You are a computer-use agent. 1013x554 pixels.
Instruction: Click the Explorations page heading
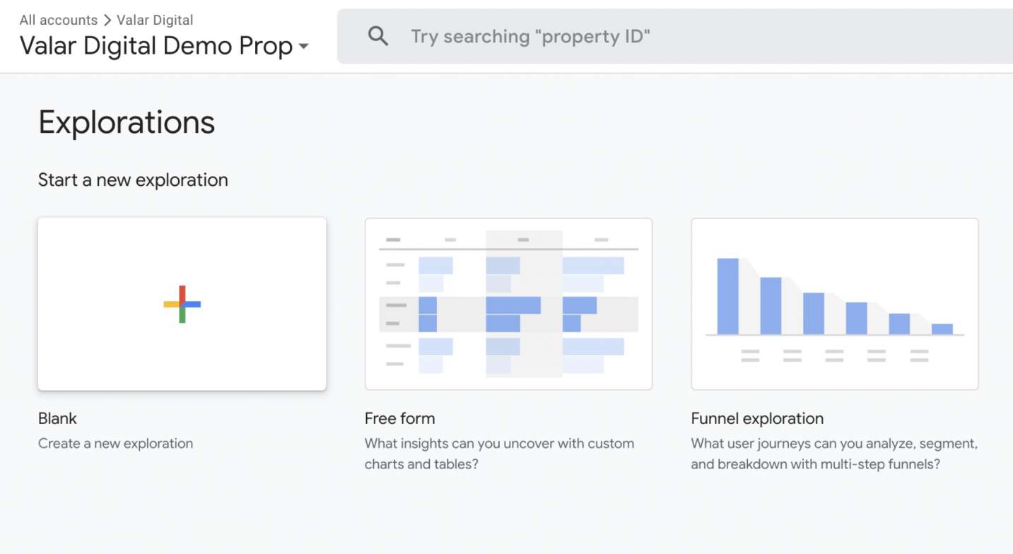coord(127,122)
